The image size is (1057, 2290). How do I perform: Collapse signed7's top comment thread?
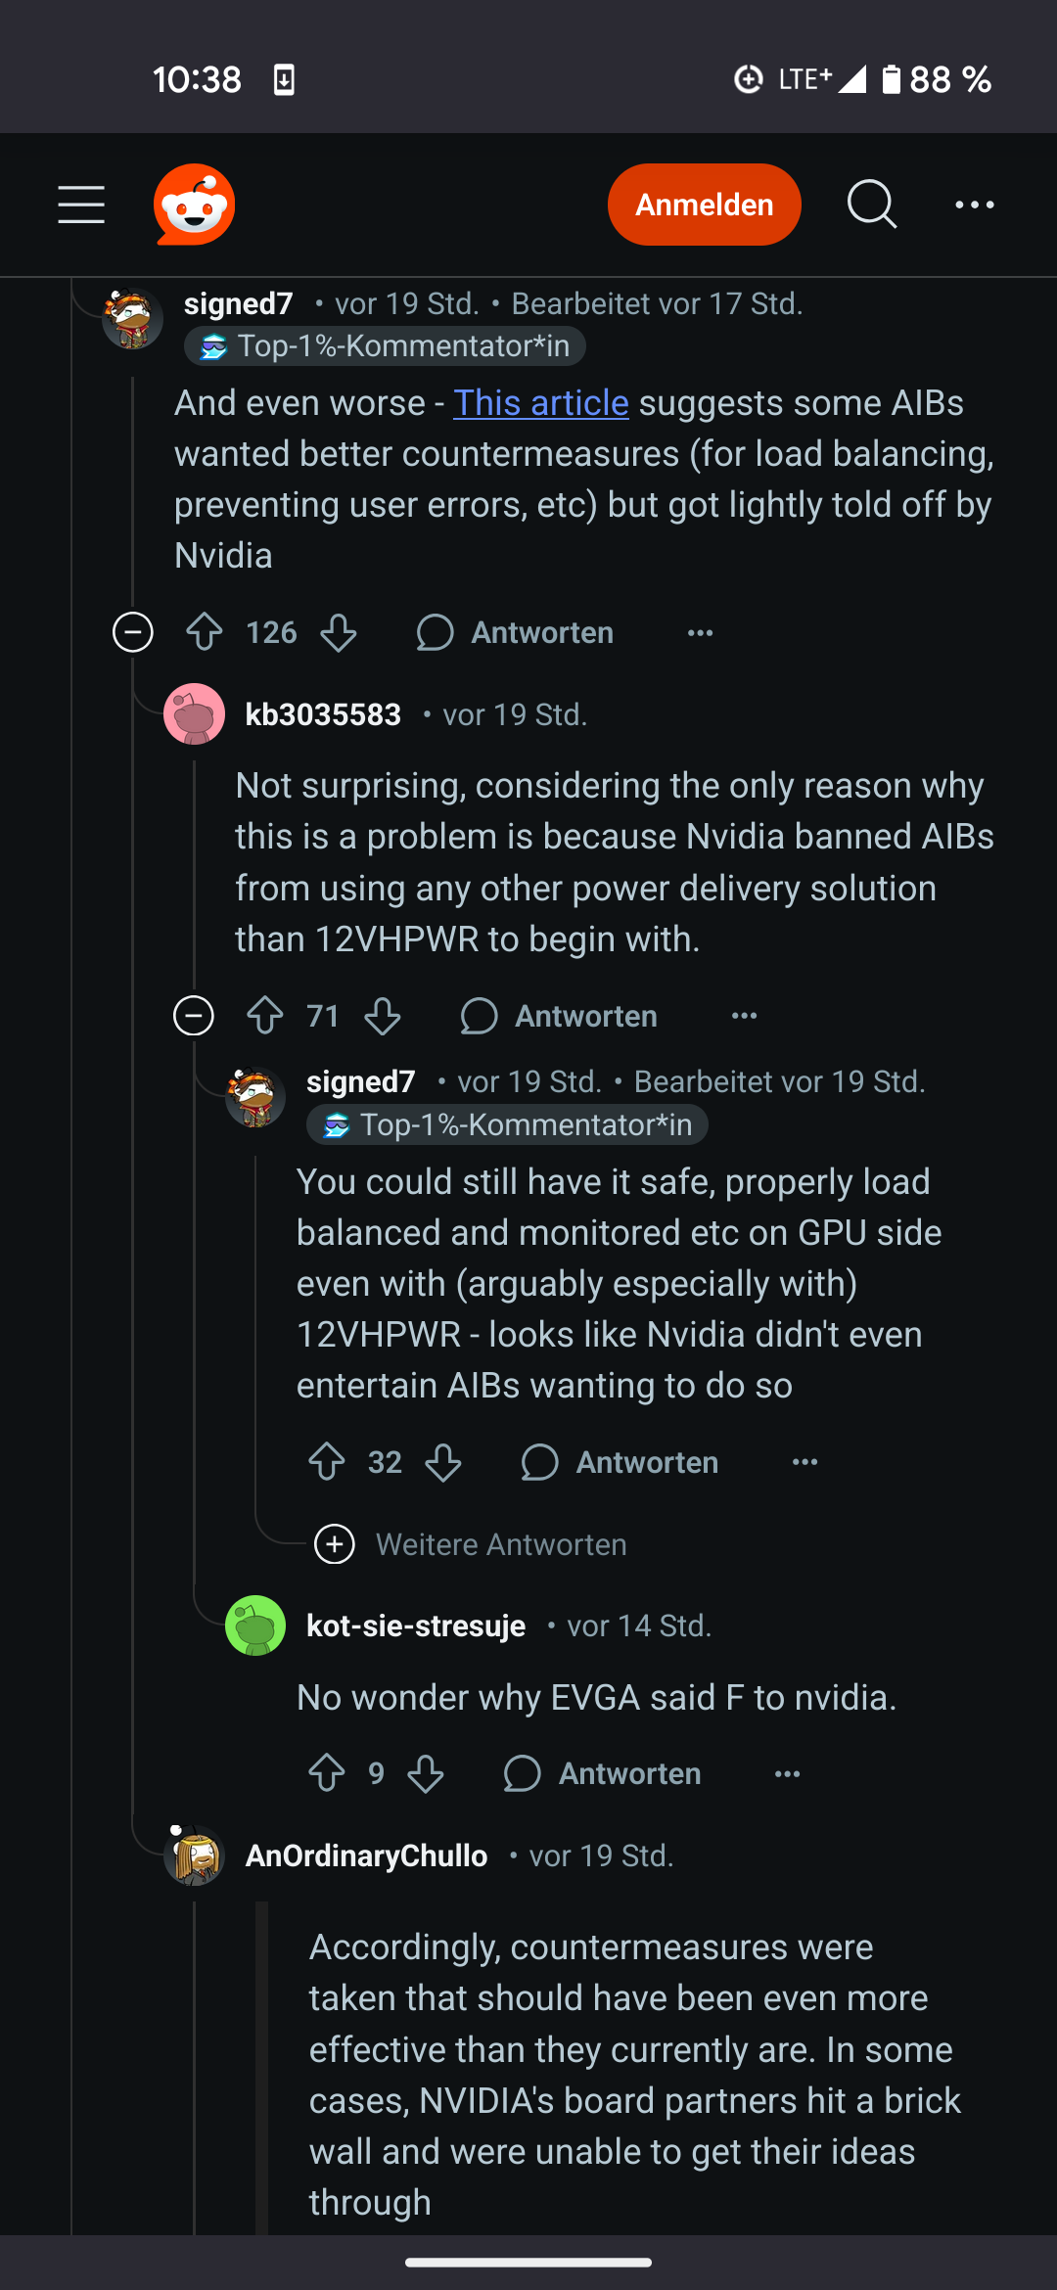[x=132, y=632]
